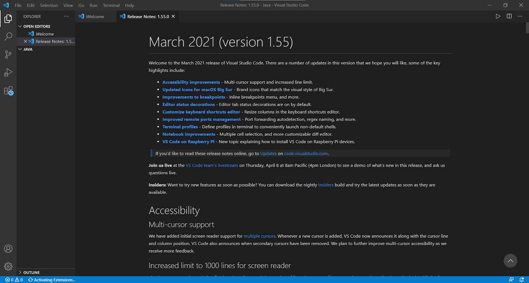The width and height of the screenshot is (529, 283).
Task: Collapse the OPEN EDITORS section
Action: pyautogui.click(x=46, y=26)
